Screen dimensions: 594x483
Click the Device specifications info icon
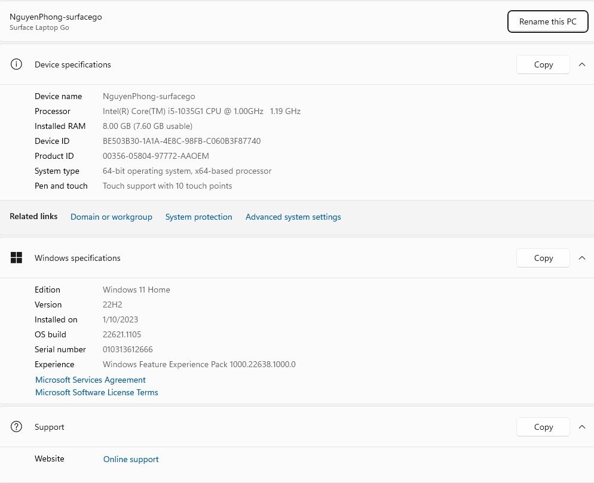tap(16, 64)
